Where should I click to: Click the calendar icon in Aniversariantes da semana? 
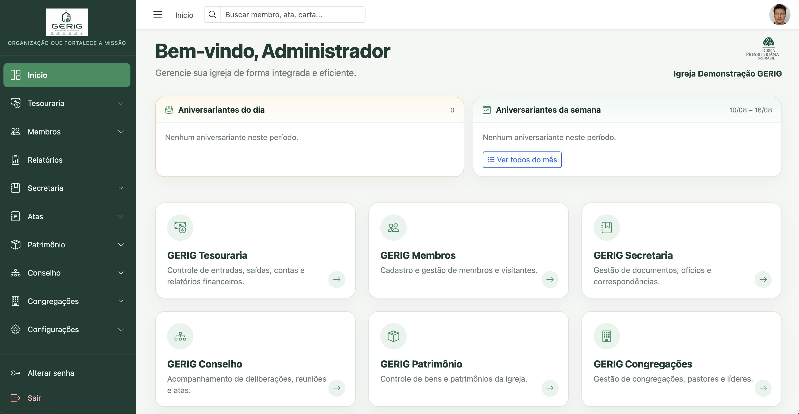487,109
